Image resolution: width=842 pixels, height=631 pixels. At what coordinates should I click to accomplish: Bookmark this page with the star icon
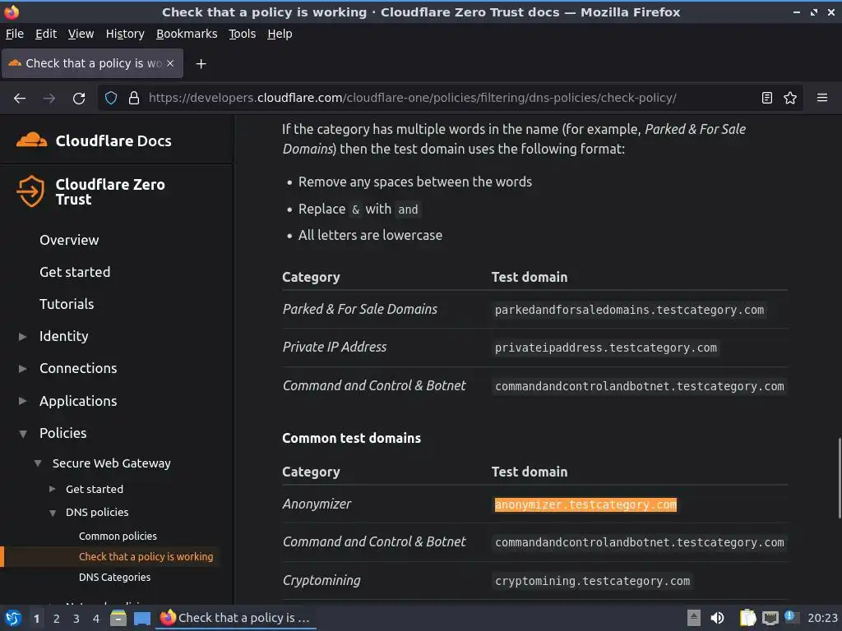[x=790, y=99]
